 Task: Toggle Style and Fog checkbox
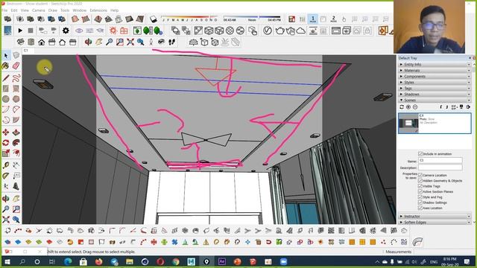(420, 197)
